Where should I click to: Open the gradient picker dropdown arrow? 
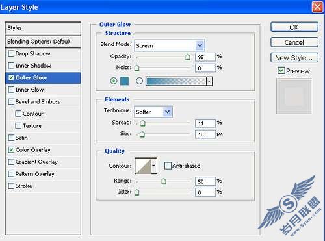point(209,81)
